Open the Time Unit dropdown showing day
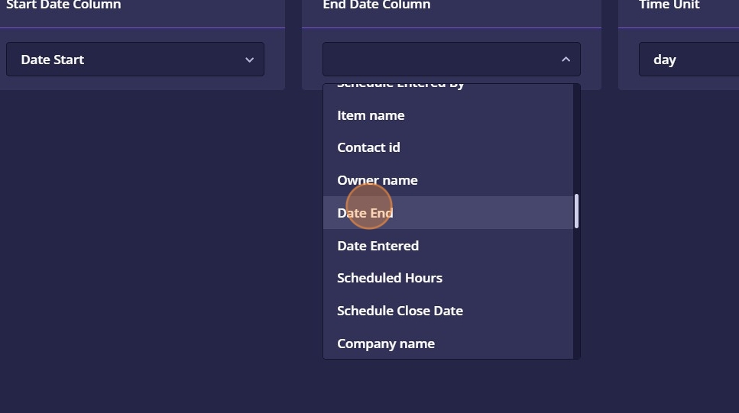Image resolution: width=739 pixels, height=413 pixels. coord(688,60)
